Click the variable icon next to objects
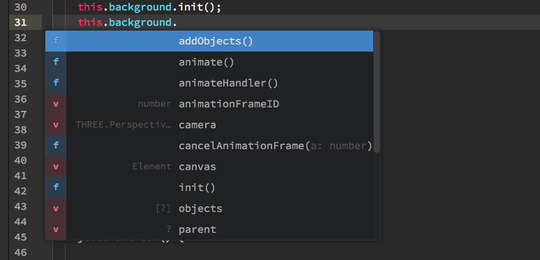Screen dimensions: 540x260 56,208
